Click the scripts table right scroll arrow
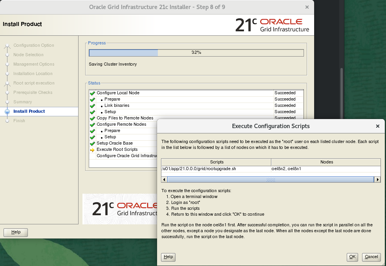386x266 pixels. (x=377, y=180)
